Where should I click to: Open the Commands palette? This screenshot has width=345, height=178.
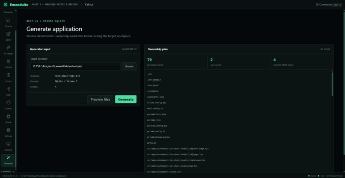pos(329,4)
